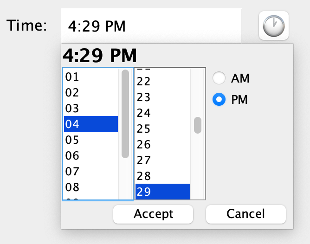Choose hour 06 in the list
Viewport: 310px width, 244px height.
click(91, 155)
